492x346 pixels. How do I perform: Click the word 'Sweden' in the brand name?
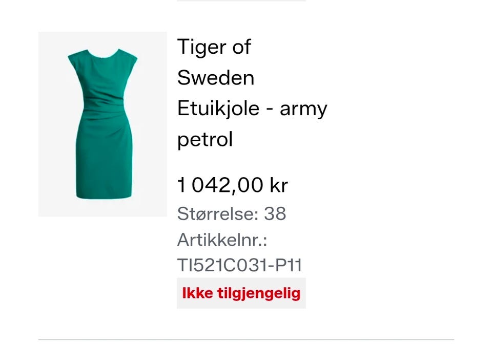[216, 78]
